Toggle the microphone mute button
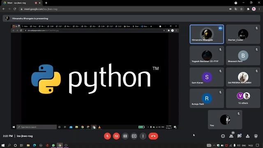The height and width of the screenshot is (148, 263). click(x=107, y=136)
